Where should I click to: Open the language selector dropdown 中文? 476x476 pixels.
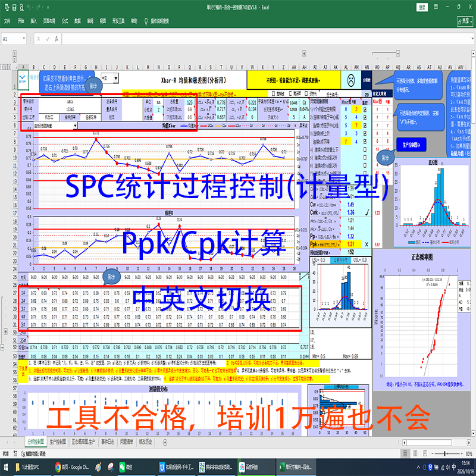(x=115, y=79)
